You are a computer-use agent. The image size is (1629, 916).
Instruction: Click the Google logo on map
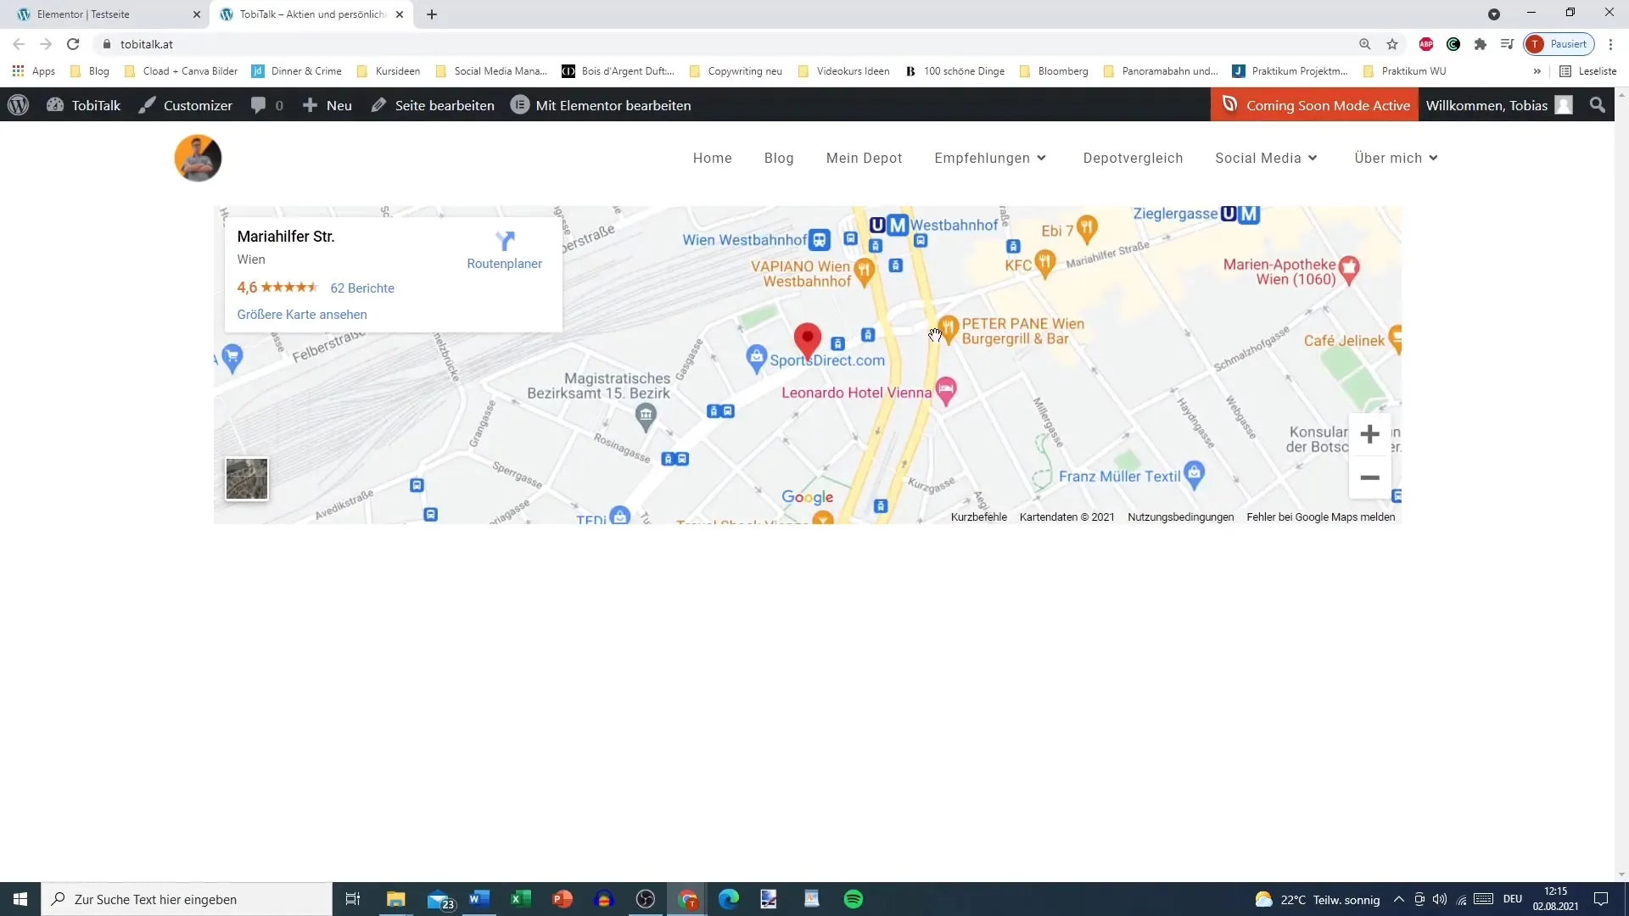(x=807, y=497)
